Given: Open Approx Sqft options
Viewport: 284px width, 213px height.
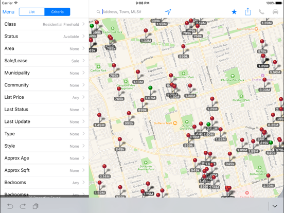Looking at the screenshot, I should tap(45, 170).
